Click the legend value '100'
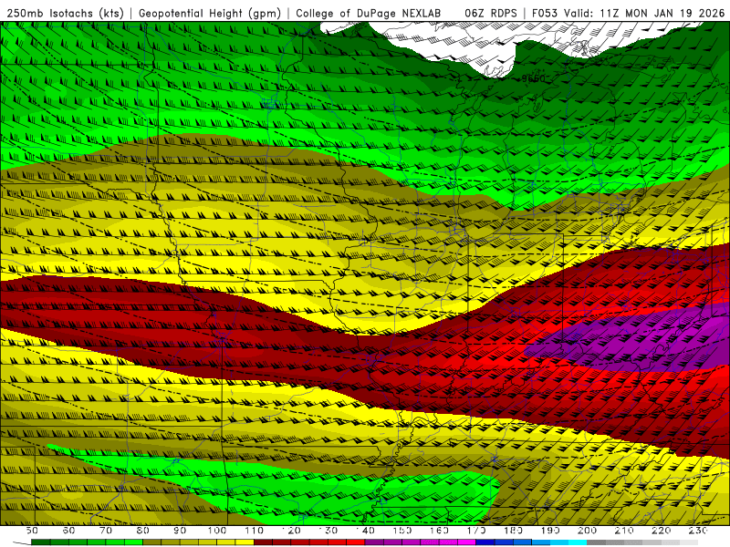Screen dimensions: 730x547 [x=217, y=531]
